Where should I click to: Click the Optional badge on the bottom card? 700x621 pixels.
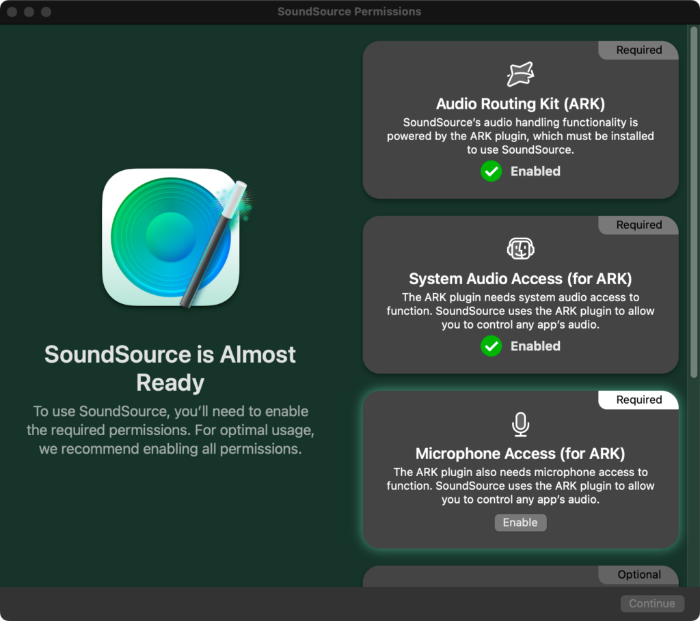(x=638, y=575)
